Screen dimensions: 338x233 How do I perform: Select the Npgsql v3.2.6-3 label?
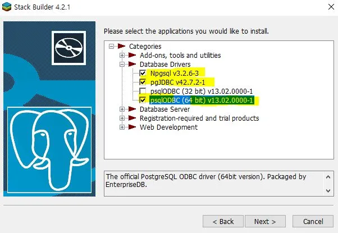175,74
